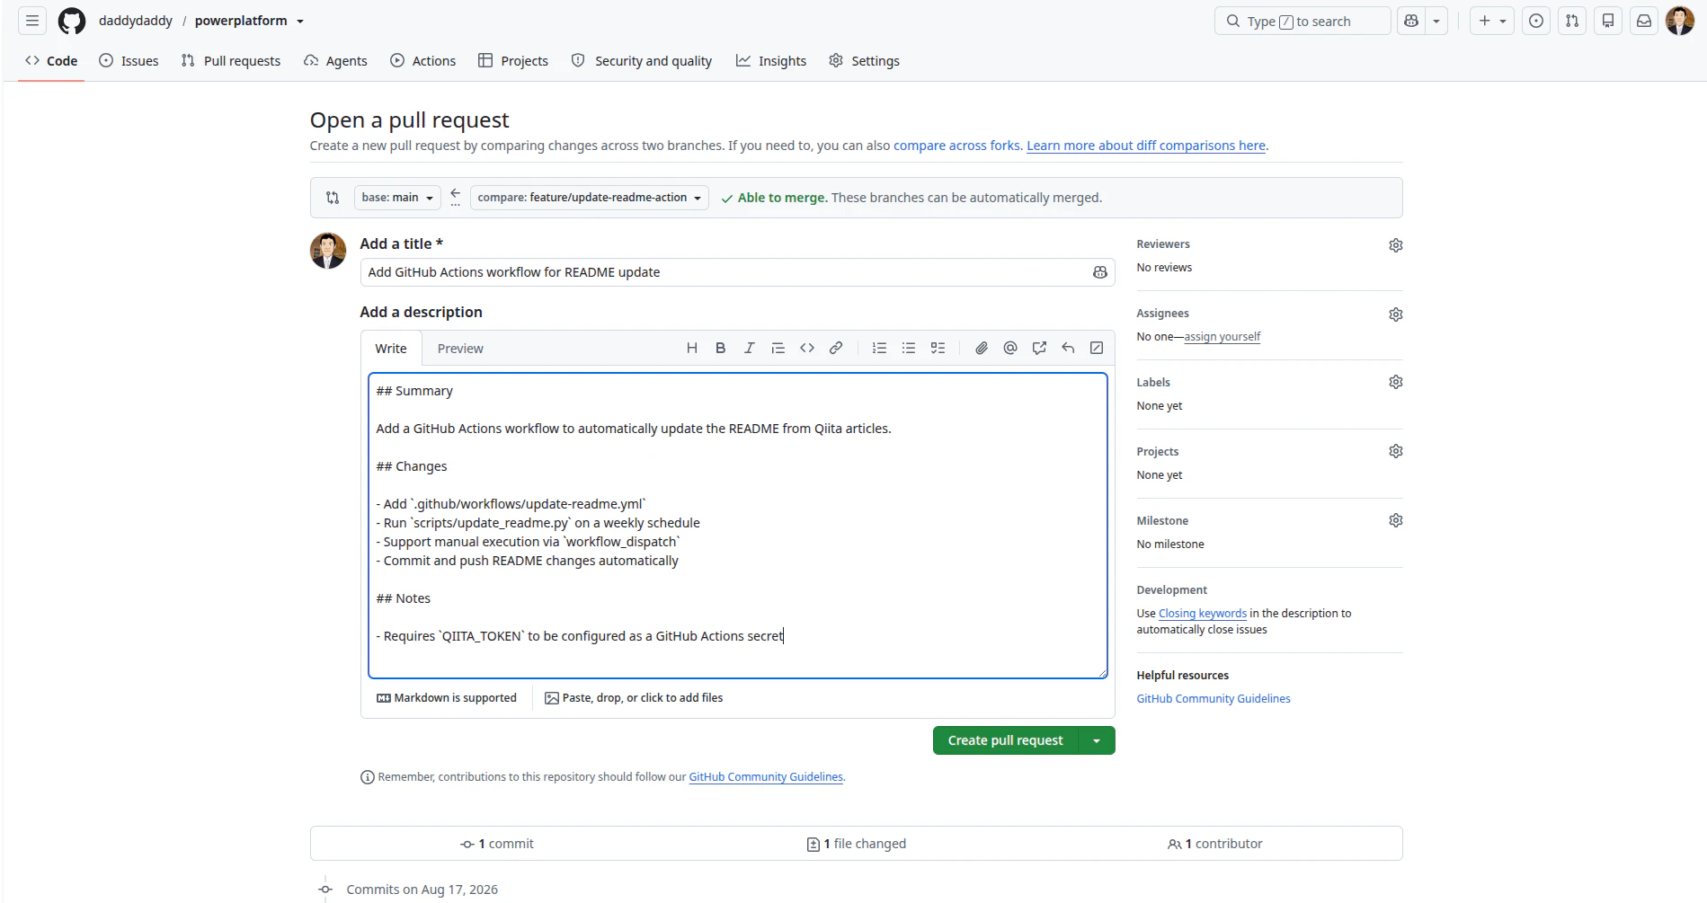Open the repositories icon in the header

pos(1608,21)
